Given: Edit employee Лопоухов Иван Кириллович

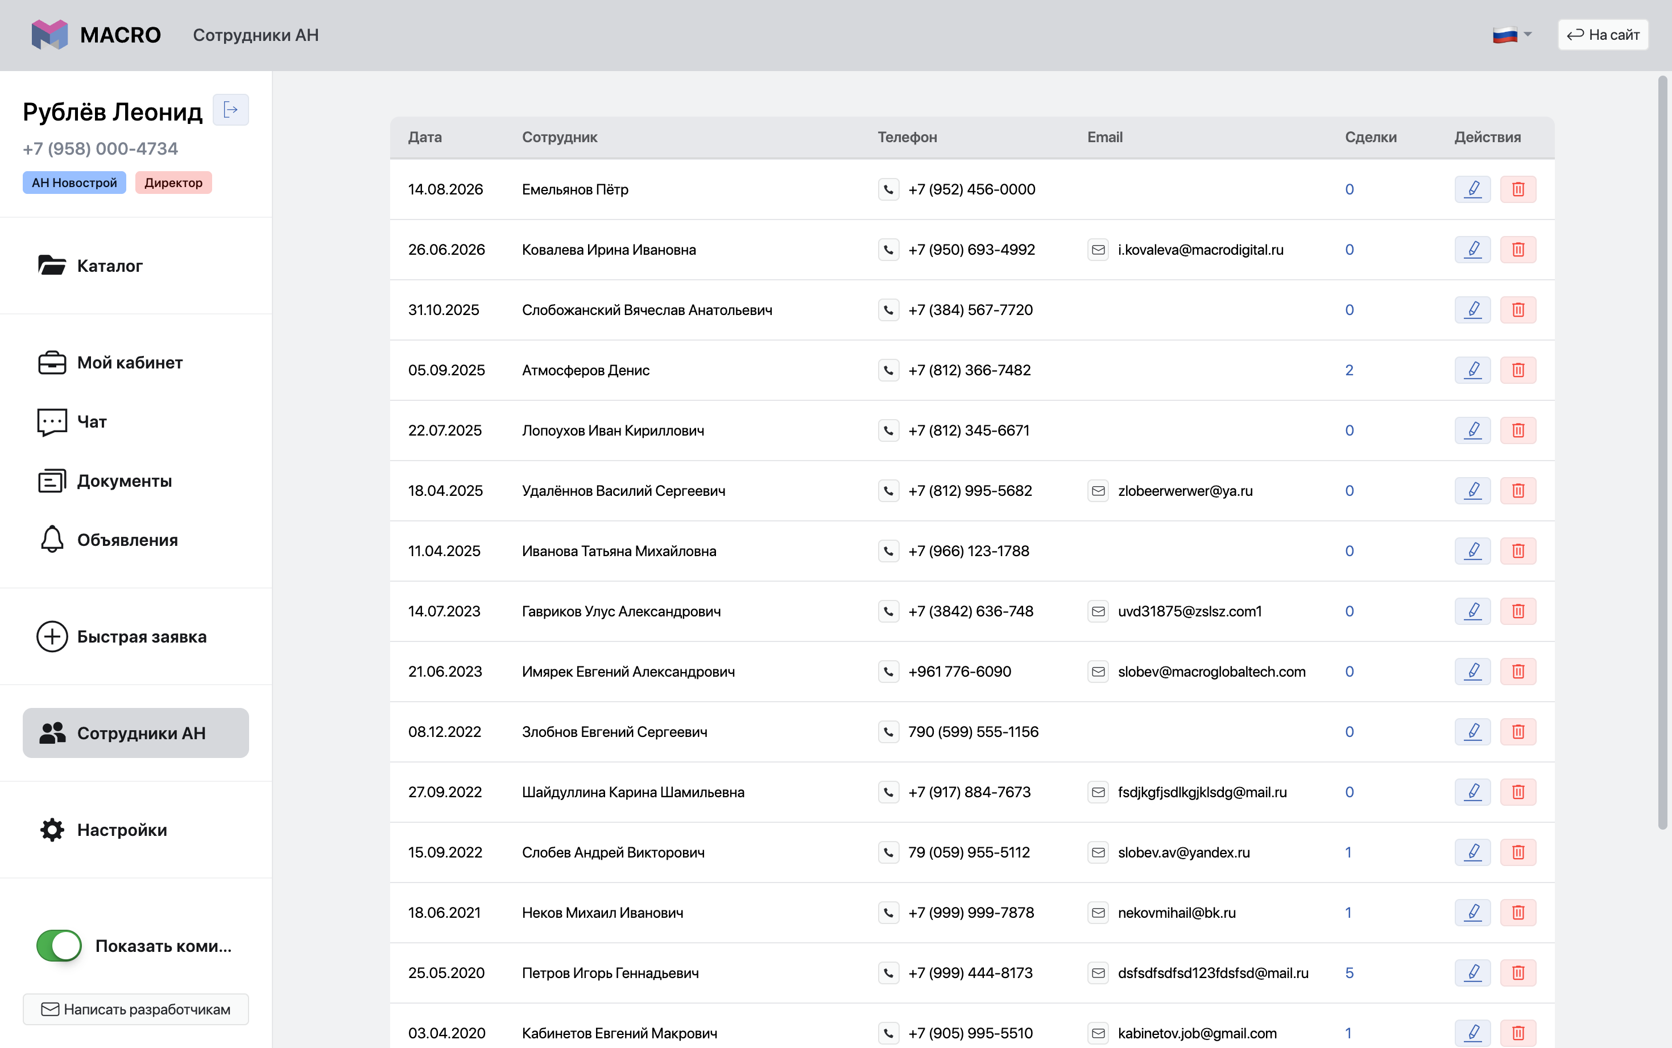Looking at the screenshot, I should tap(1472, 430).
